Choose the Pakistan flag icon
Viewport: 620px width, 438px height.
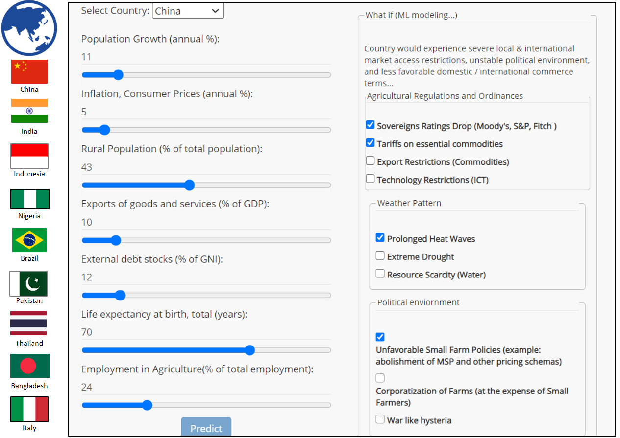(29, 284)
